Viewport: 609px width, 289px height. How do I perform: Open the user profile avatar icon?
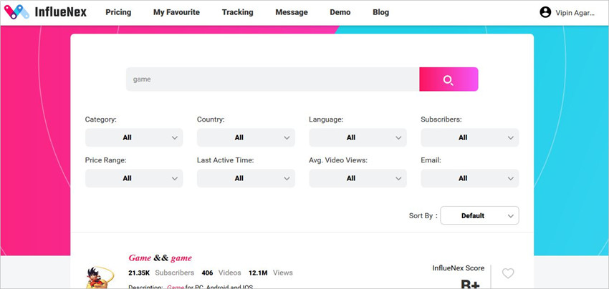(x=545, y=12)
